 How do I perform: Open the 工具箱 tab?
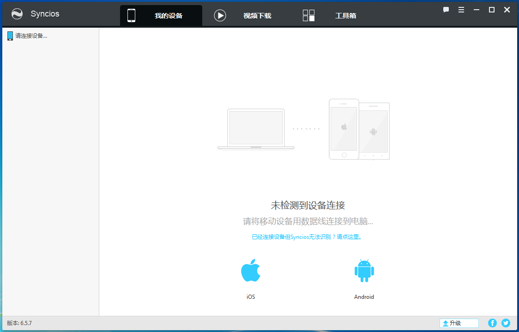click(x=330, y=16)
